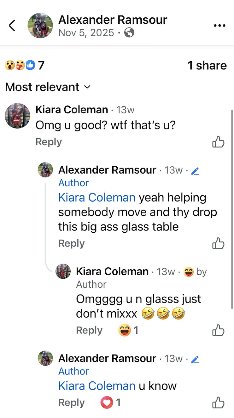This screenshot has height=418, width=234.
Task: Reply to the "u know" comment
Action: click(72, 403)
